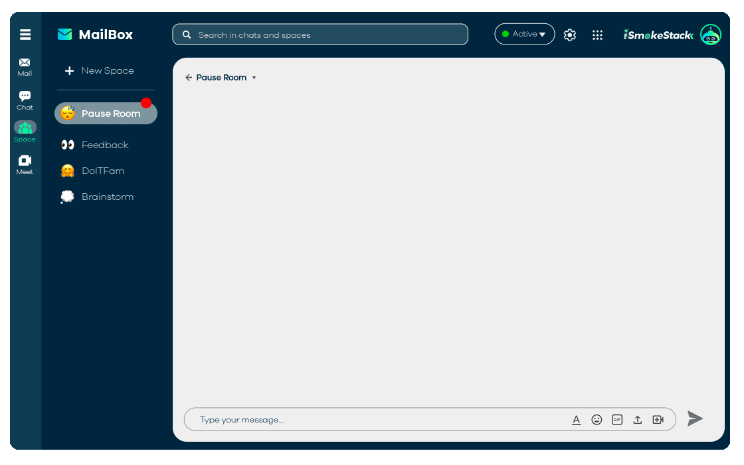Click the Brainstorm thought bubble emoji
Viewport: 744px width, 465px height.
pos(67,197)
